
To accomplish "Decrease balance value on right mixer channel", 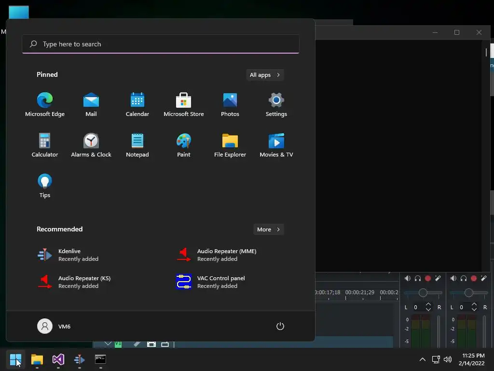I will [x=474, y=310].
